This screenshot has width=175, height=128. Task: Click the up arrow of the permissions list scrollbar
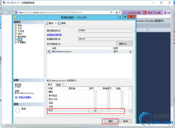tap(131, 89)
